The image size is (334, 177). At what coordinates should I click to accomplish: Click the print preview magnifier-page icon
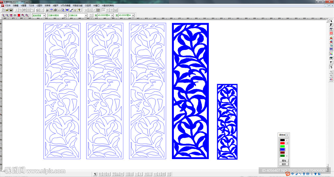[x=63, y=10]
